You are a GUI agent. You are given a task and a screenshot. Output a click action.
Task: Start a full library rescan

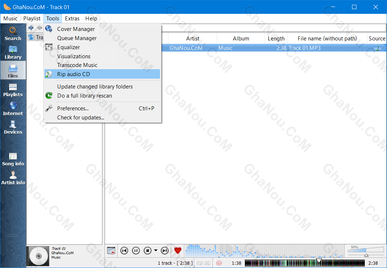102,96
